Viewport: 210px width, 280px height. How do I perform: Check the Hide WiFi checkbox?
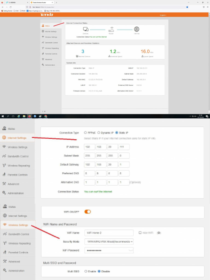[x=140, y=233]
